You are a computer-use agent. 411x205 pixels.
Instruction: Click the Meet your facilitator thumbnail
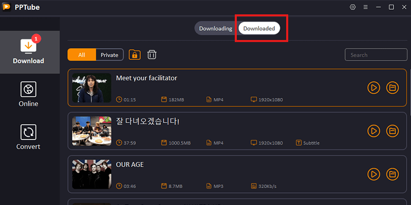[x=92, y=88]
